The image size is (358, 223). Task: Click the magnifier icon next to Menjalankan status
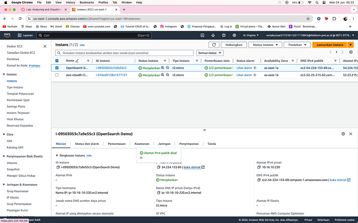tap(162, 68)
